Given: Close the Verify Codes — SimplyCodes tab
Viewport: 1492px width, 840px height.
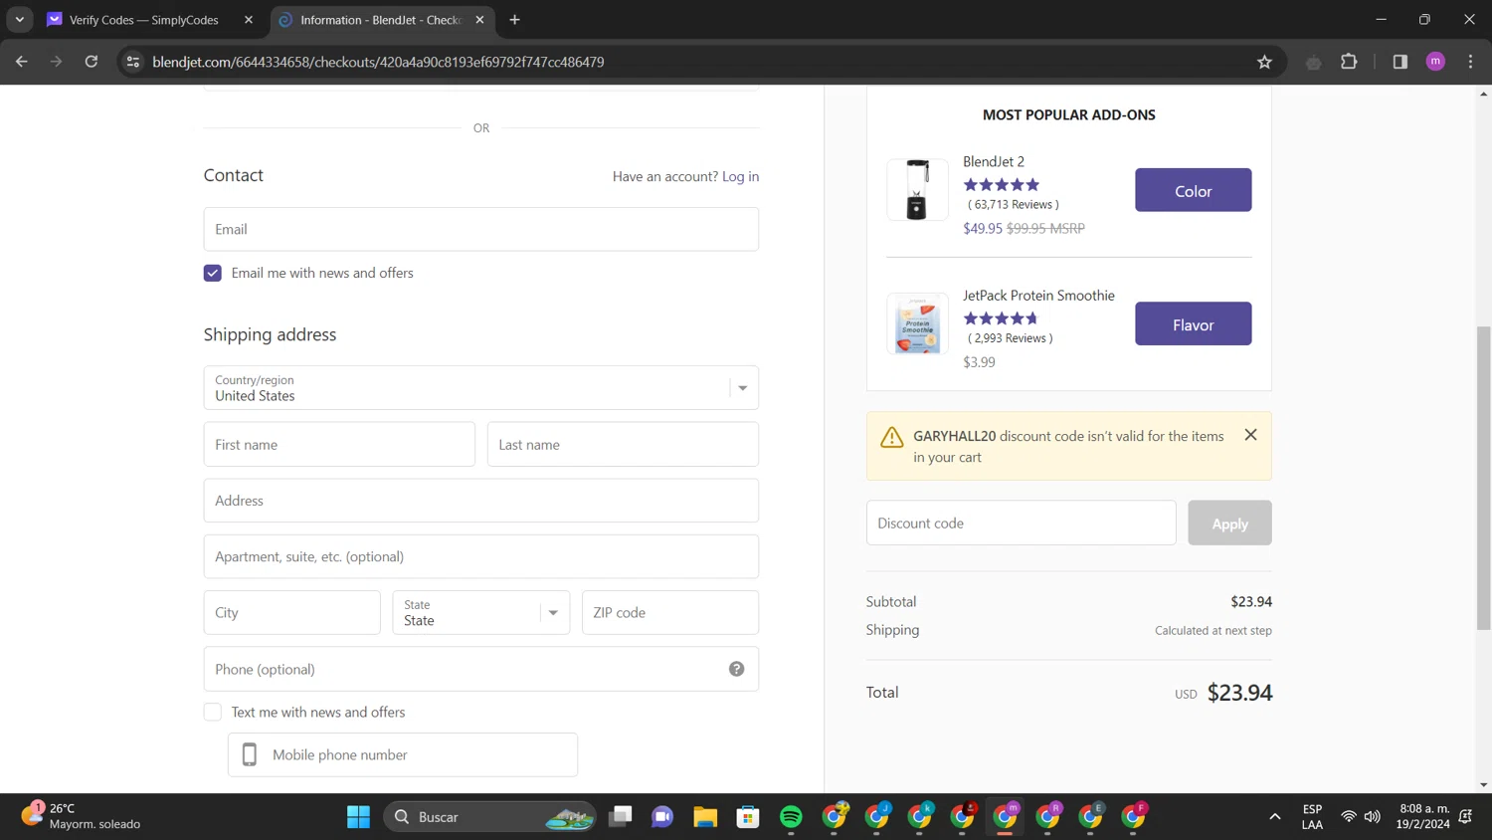Looking at the screenshot, I should coord(249,19).
